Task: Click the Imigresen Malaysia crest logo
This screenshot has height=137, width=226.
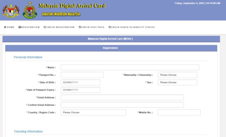Action: tap(30, 10)
